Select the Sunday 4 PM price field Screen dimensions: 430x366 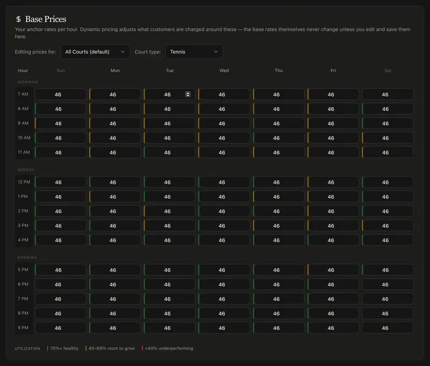pyautogui.click(x=60, y=240)
